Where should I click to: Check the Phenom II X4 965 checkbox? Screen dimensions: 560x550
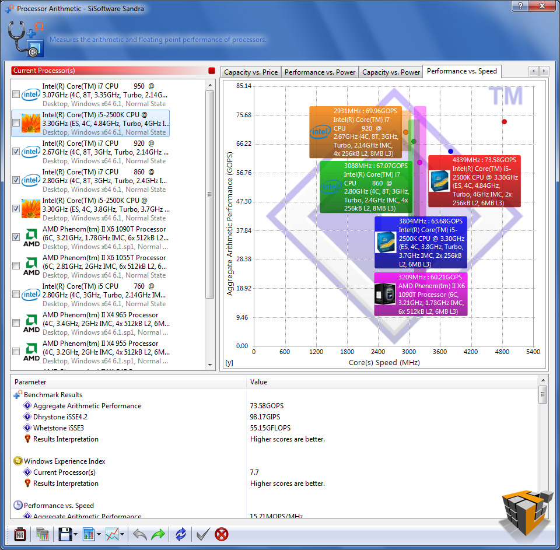[16, 323]
